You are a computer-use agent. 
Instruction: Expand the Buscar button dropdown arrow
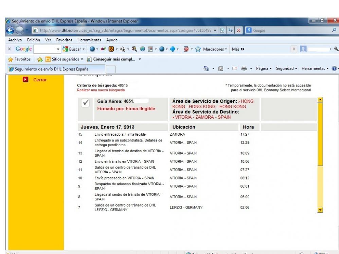84,49
